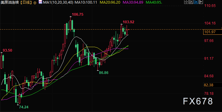222x112 pixels.
Task: Open the MA indicator chart icon
Action: 40,2
